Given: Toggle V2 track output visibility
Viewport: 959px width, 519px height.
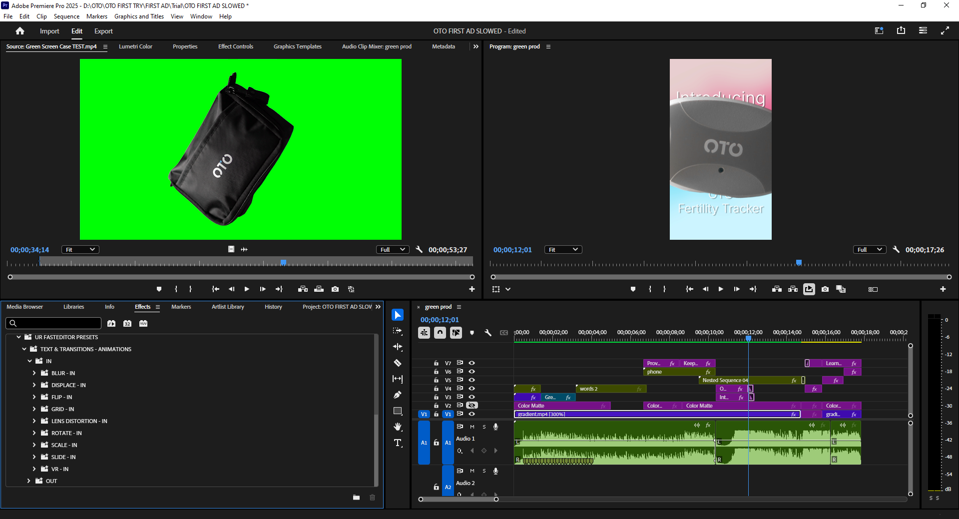Looking at the screenshot, I should [472, 406].
